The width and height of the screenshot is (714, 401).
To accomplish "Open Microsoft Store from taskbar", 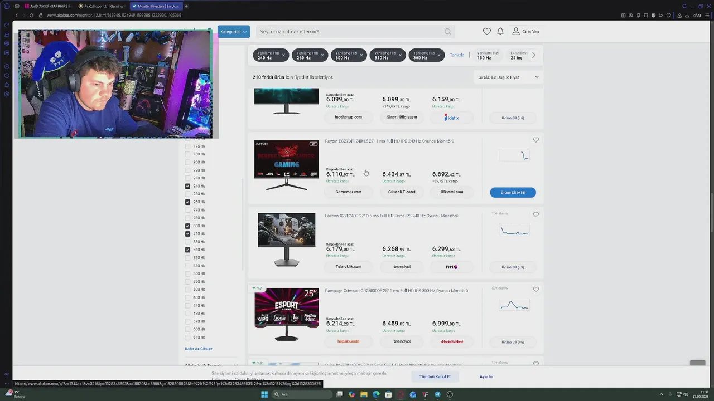I will tap(388, 394).
